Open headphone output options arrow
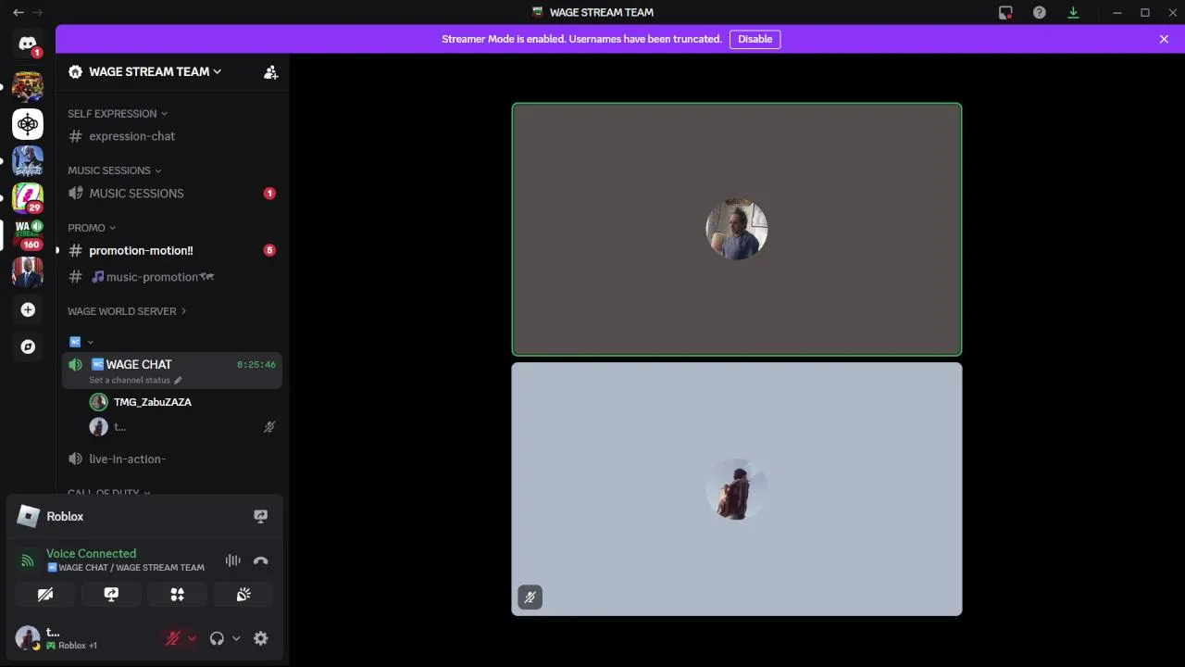The width and height of the screenshot is (1185, 667). point(236,638)
